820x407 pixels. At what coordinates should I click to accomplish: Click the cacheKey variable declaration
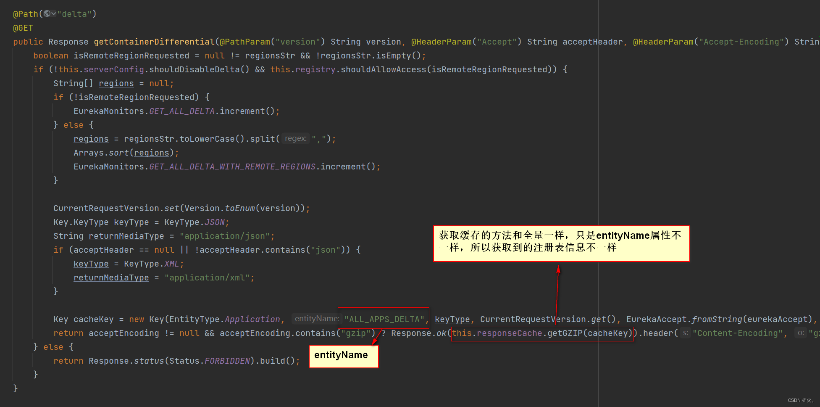click(94, 319)
